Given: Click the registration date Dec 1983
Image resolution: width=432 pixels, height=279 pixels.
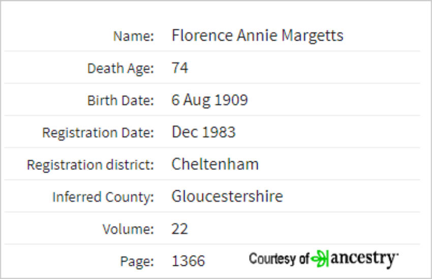Looking at the screenshot, I should pyautogui.click(x=204, y=132).
